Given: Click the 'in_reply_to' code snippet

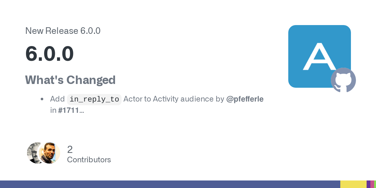Looking at the screenshot, I should pyautogui.click(x=94, y=99).
